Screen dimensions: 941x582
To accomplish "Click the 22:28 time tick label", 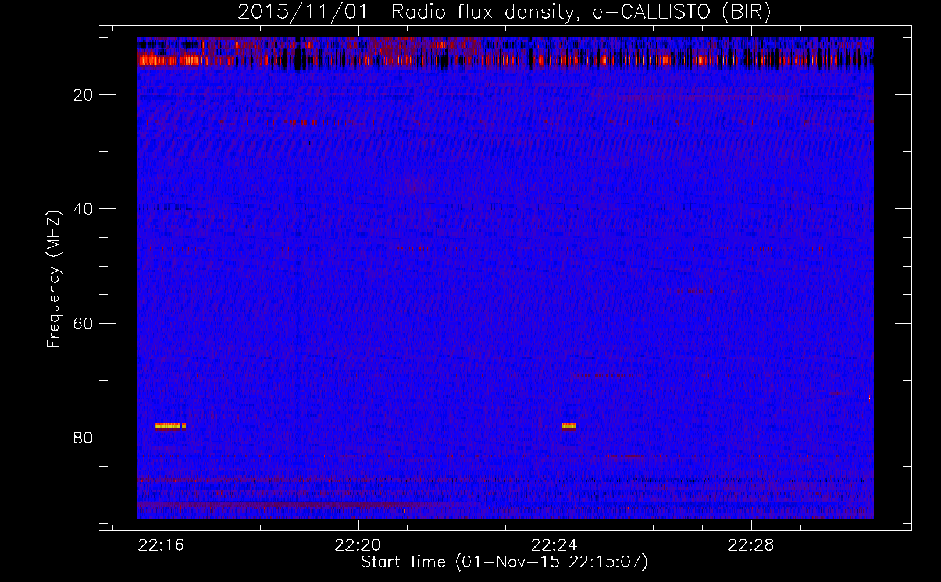I will (x=751, y=545).
